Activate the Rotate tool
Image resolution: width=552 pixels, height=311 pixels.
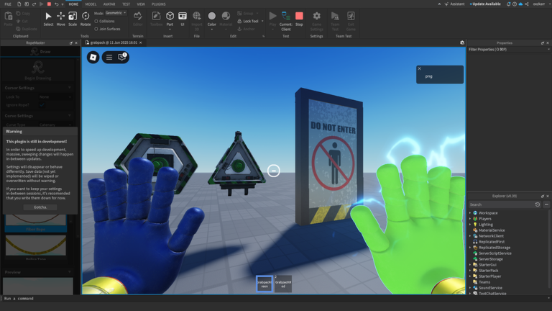click(x=86, y=19)
